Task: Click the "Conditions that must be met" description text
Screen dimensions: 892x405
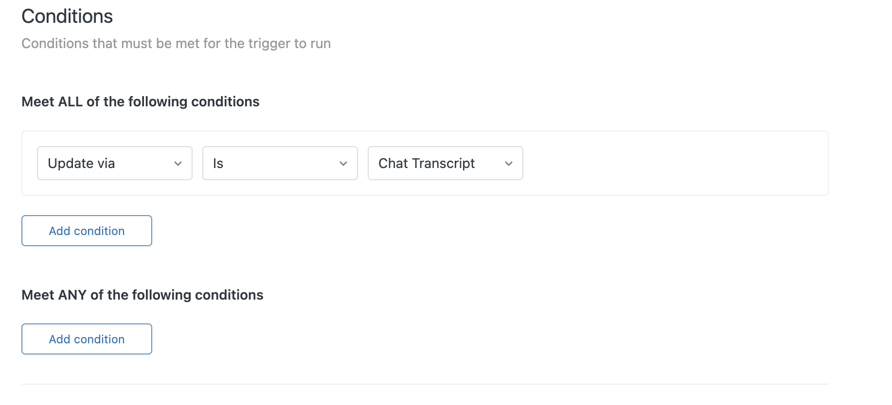Action: click(x=176, y=44)
